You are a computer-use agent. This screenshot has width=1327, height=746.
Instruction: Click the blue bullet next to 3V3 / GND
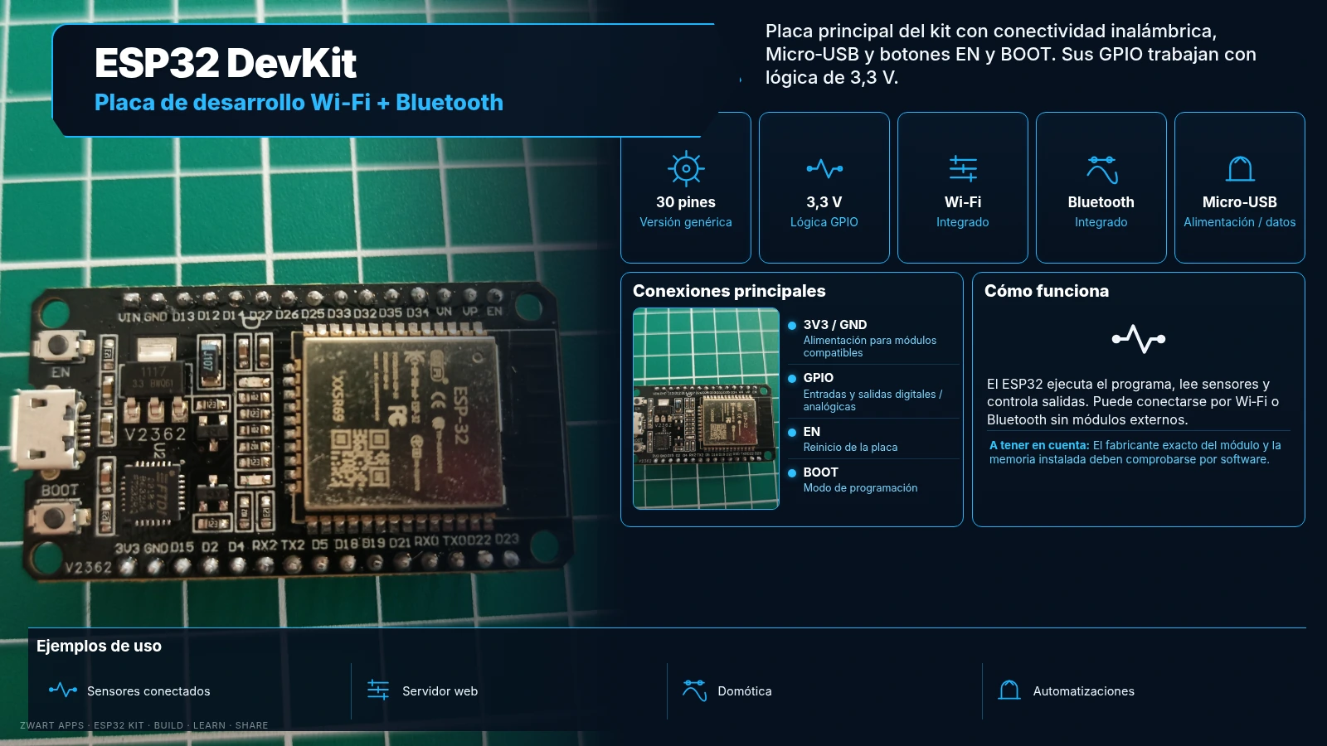792,325
